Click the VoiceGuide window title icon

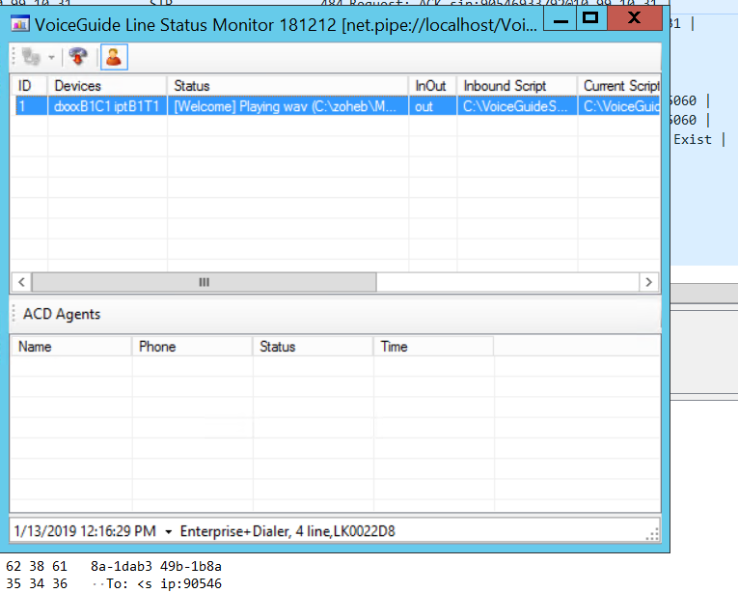click(x=19, y=23)
